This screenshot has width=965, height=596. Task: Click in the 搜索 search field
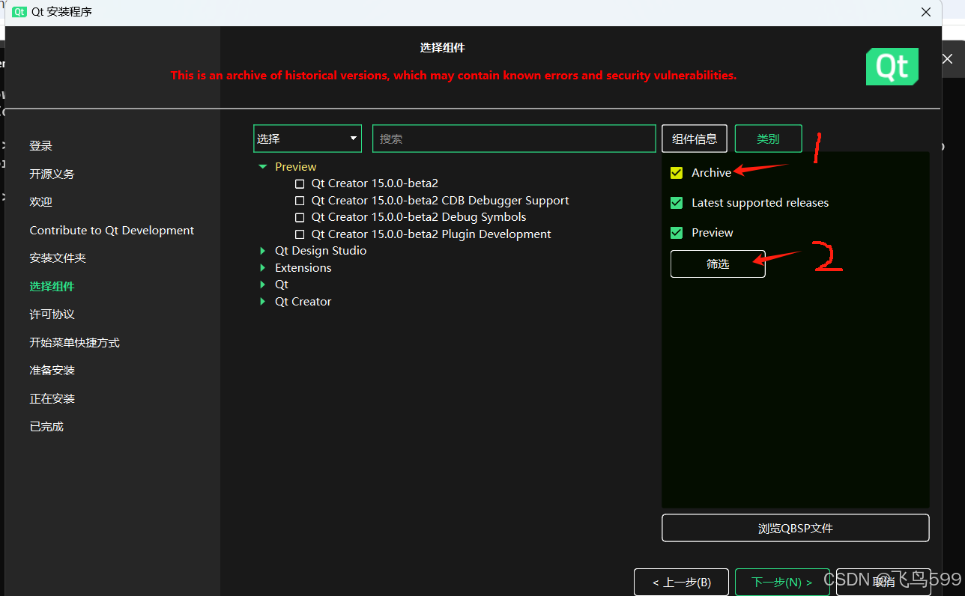click(x=514, y=139)
